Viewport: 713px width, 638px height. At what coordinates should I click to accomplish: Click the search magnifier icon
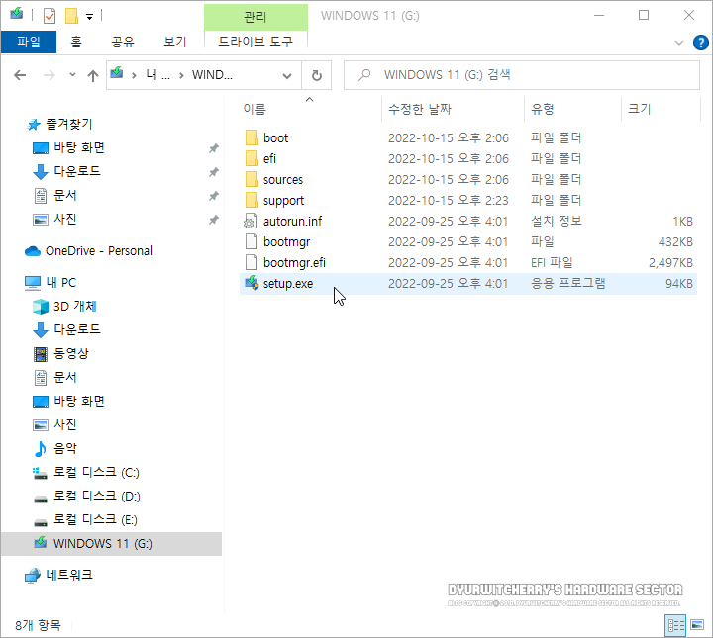(364, 75)
